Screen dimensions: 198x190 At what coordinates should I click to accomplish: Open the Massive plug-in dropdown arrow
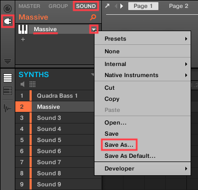(x=93, y=29)
